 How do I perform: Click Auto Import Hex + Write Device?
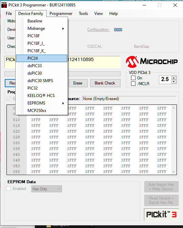coord(161,187)
